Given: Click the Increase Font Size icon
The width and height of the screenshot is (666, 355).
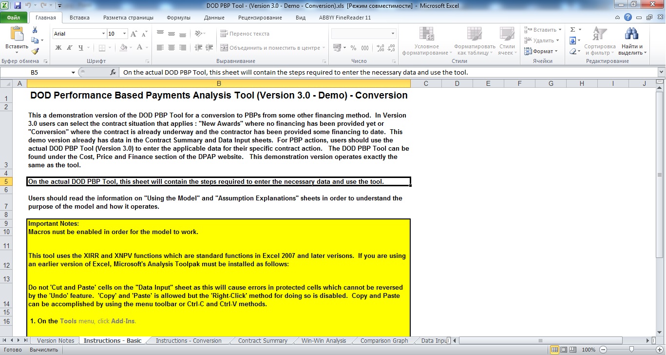Looking at the screenshot, I should (x=134, y=34).
